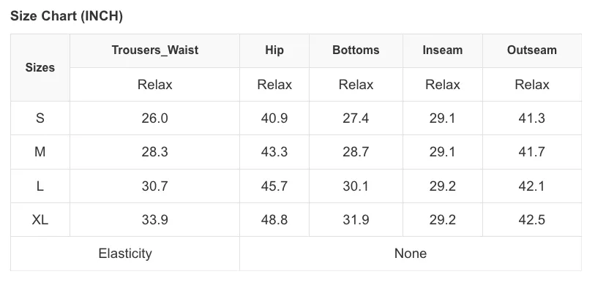
Task: Click the Elasticity label cell
Action: 125,254
